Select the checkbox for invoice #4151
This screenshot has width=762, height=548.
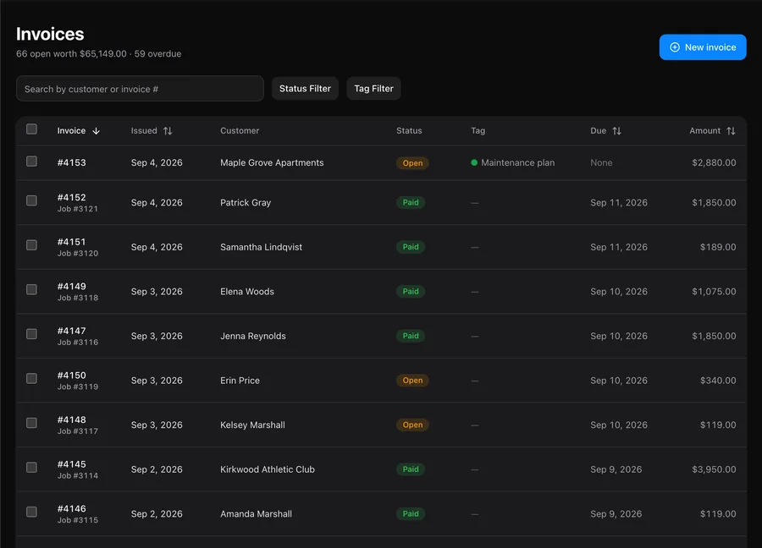pyautogui.click(x=31, y=245)
